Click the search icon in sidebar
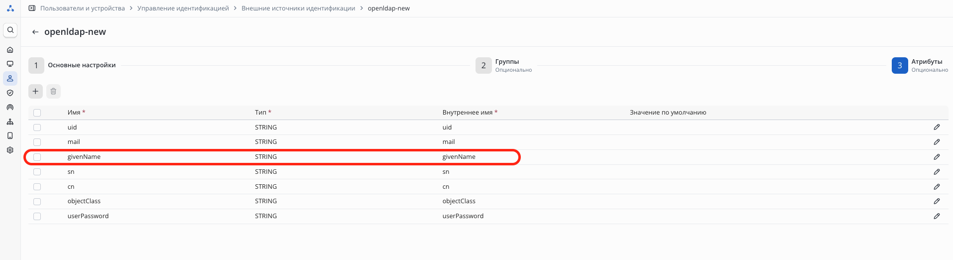The image size is (953, 260). pyautogui.click(x=10, y=30)
